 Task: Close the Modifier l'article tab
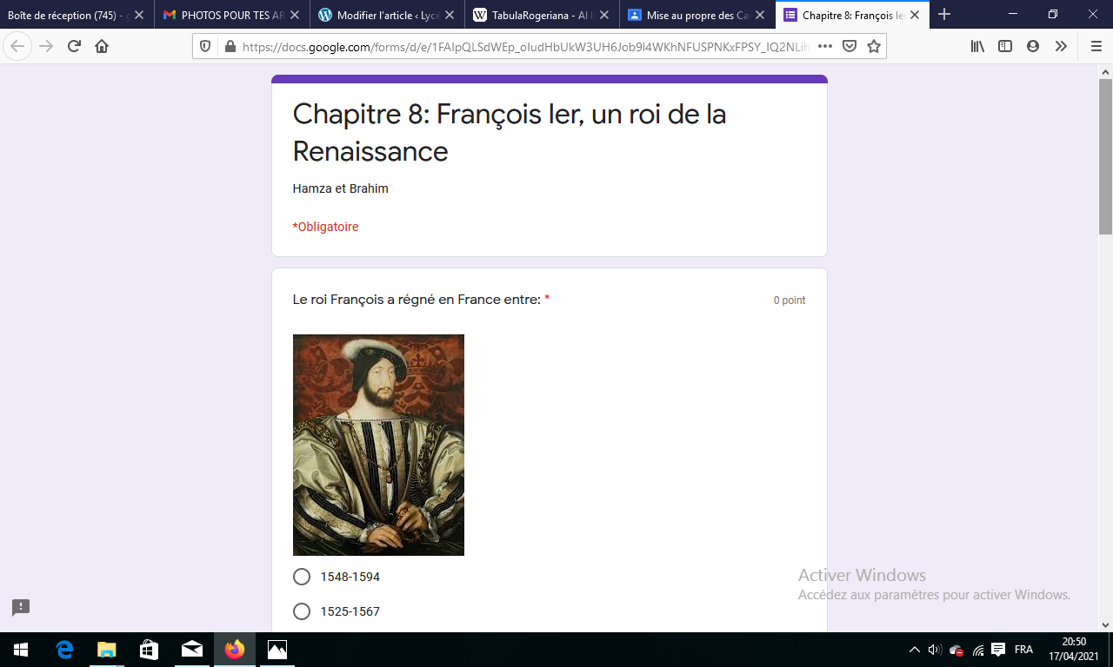pos(450,15)
